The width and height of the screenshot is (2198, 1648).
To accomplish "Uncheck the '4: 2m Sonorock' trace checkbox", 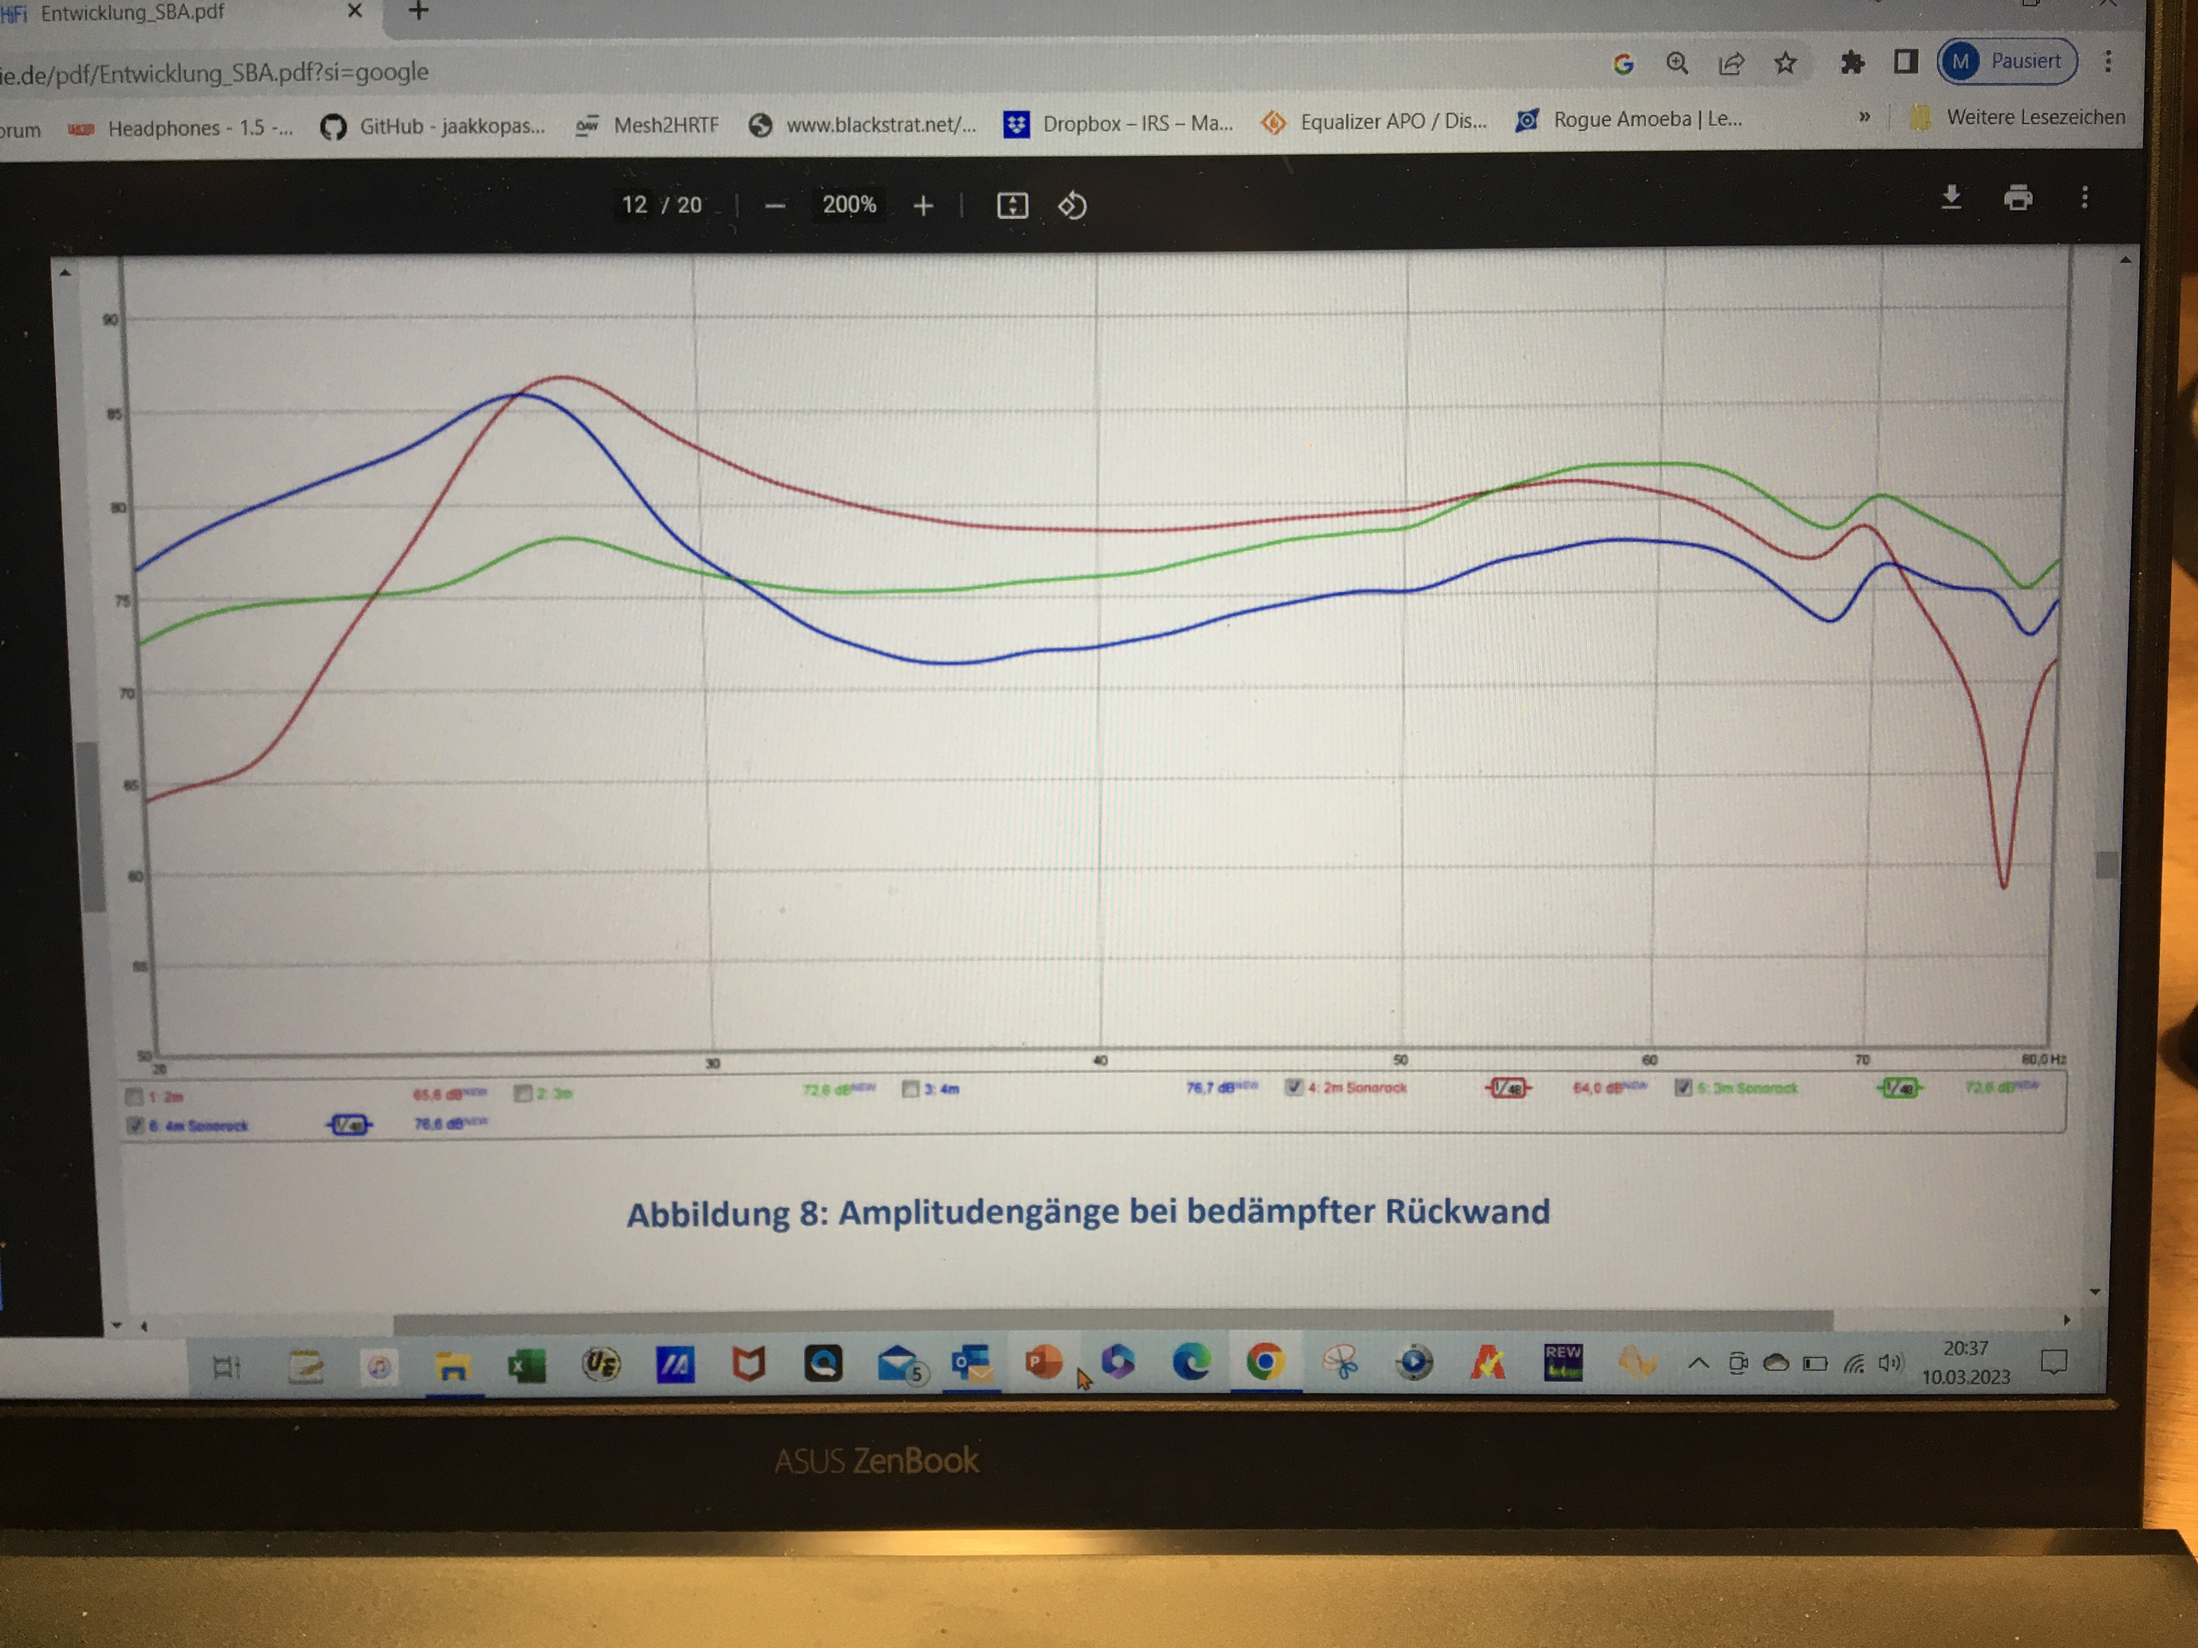I will 1294,1087.
